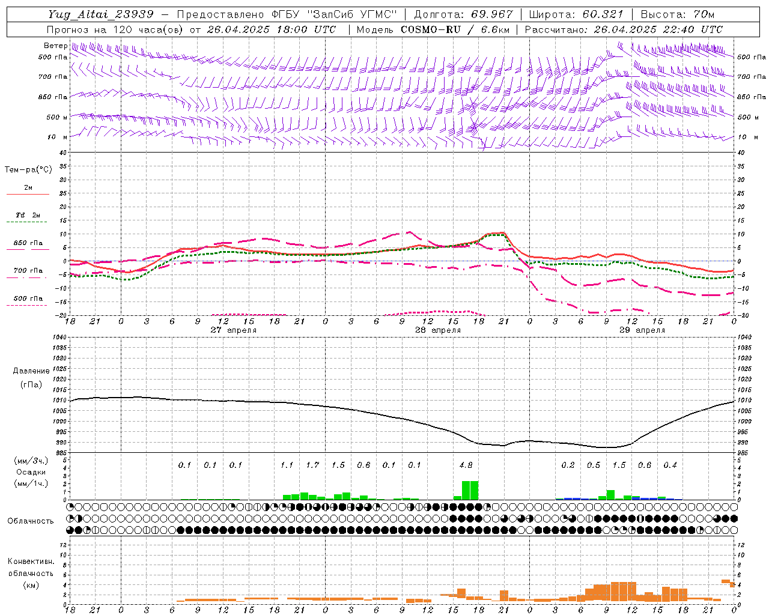Click the (мм/3ч.) unit label
Image resolution: width=769 pixels, height=615 pixels.
coord(31,461)
